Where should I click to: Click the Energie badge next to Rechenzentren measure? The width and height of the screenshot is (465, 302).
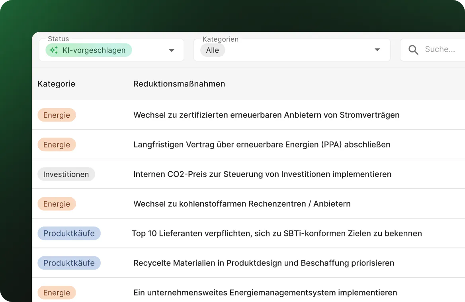(x=57, y=204)
